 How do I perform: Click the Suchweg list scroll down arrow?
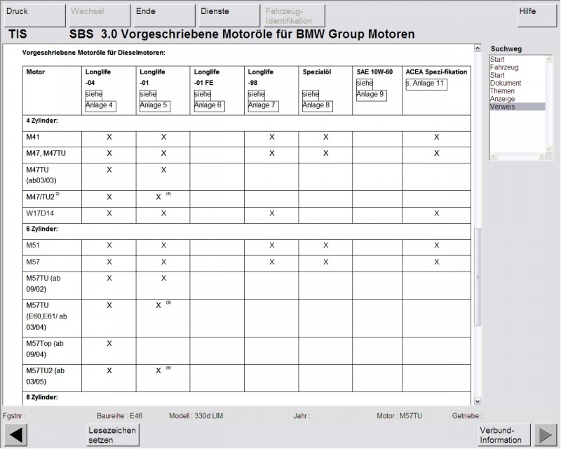pyautogui.click(x=549, y=149)
